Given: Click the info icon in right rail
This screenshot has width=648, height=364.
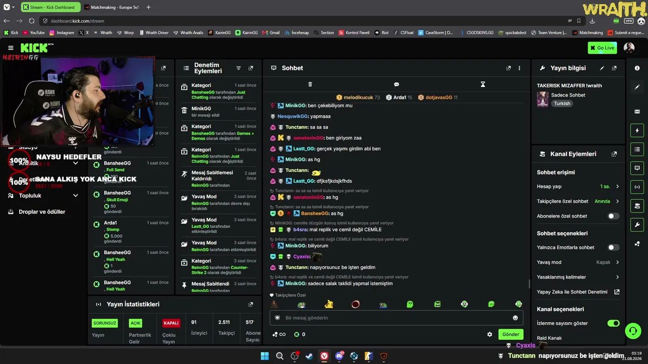Looking at the screenshot, I should (x=637, y=68).
